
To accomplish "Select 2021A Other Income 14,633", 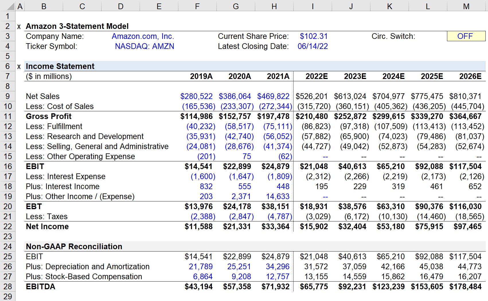I will point(278,197).
